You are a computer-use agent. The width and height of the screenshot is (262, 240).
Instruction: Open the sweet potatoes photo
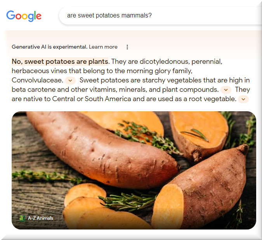point(134,170)
